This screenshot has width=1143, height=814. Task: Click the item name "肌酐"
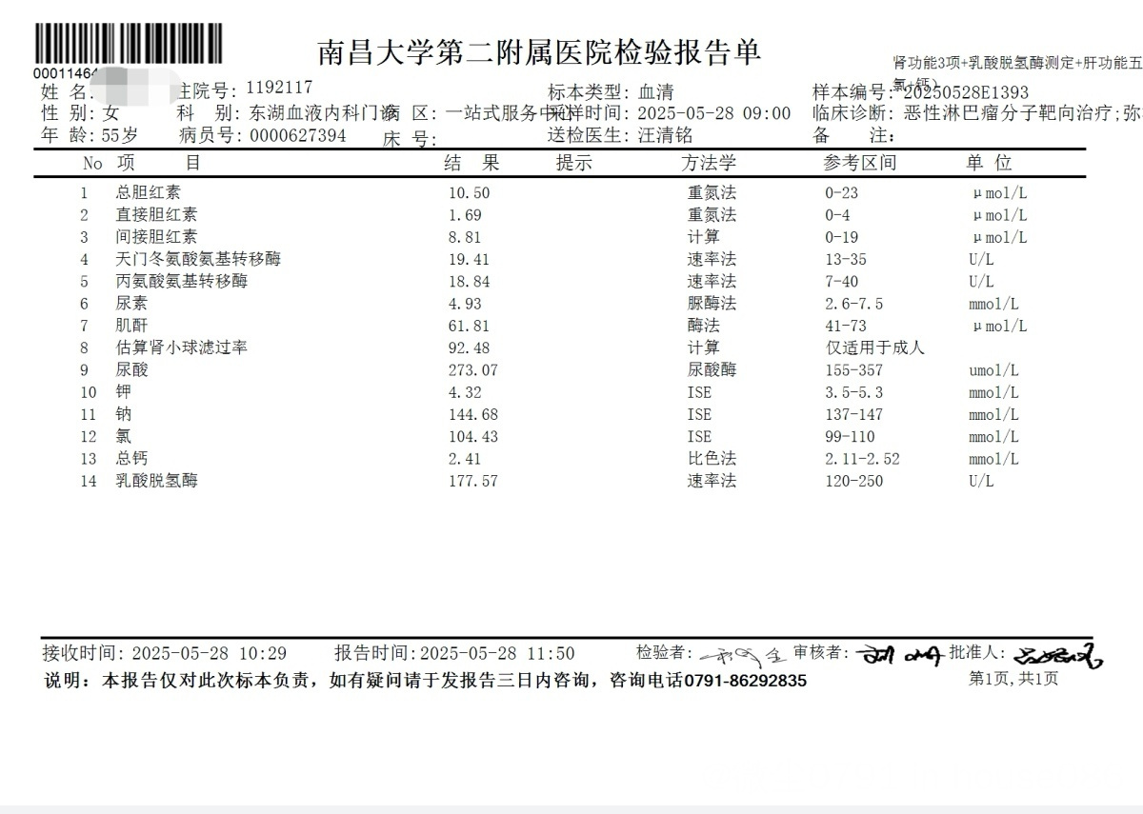[131, 326]
